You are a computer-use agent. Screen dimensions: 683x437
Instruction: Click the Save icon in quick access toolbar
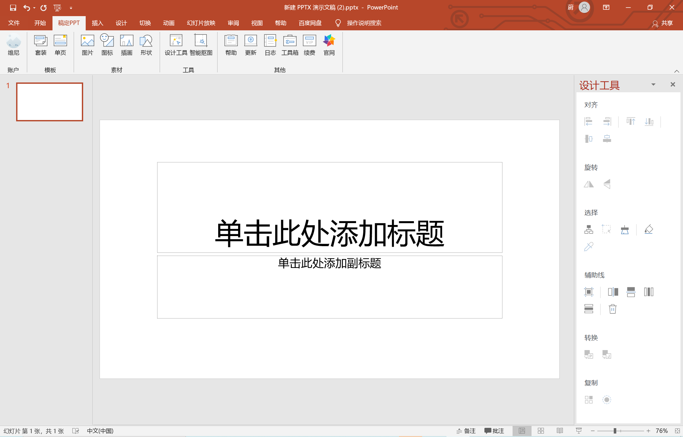click(x=13, y=8)
